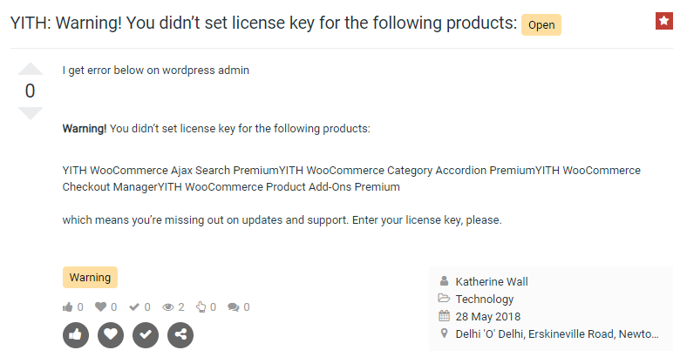This screenshot has width=687, height=357.
Task: Click the upvote arrow above the score
Action: point(30,69)
